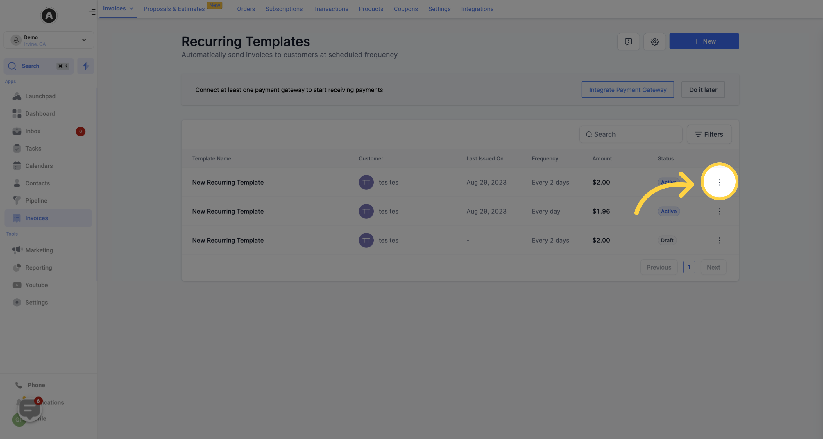Click TT avatar in the Every day row
Screen dimensions: 823x439
coord(366,211)
